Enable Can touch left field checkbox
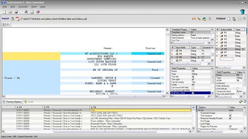 [193, 88]
